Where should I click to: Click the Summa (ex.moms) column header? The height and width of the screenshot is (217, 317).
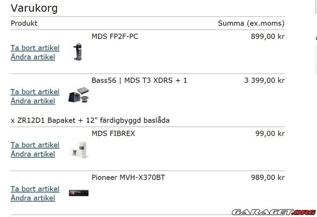pos(251,23)
